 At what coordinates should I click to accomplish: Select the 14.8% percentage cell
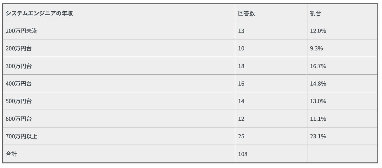318,84
